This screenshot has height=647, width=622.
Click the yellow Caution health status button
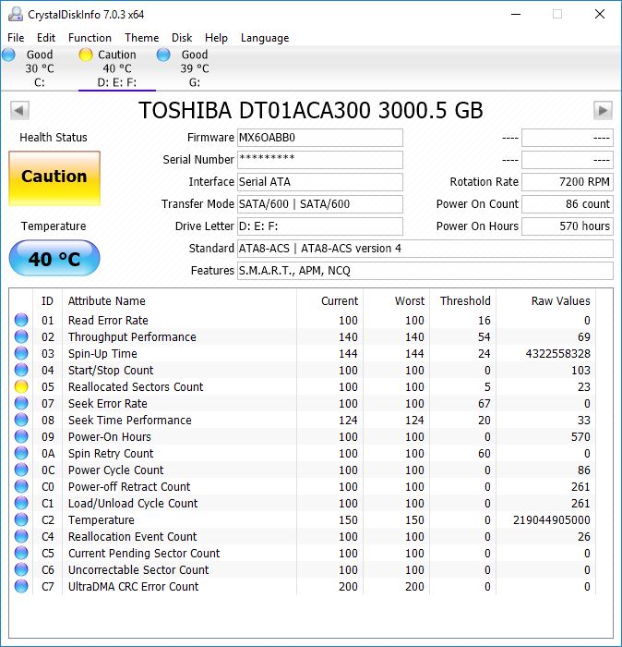tap(54, 177)
